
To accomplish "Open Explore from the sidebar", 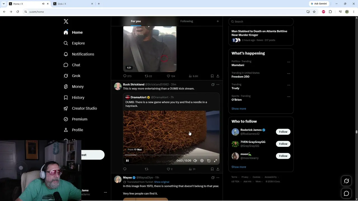I will [x=74, y=43].
